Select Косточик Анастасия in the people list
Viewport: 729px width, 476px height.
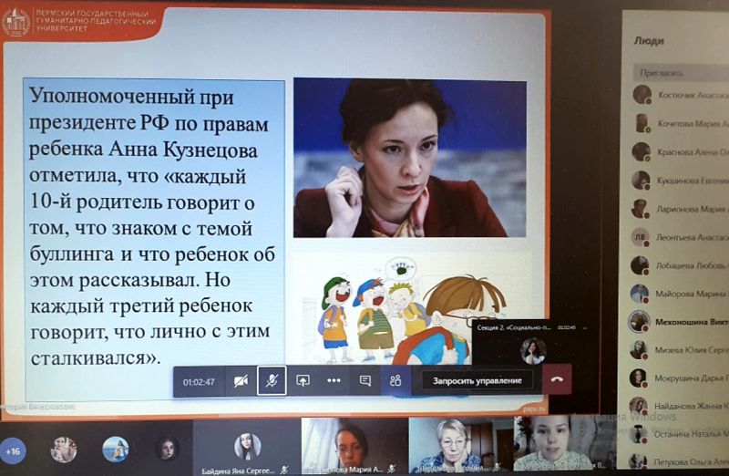pos(680,95)
